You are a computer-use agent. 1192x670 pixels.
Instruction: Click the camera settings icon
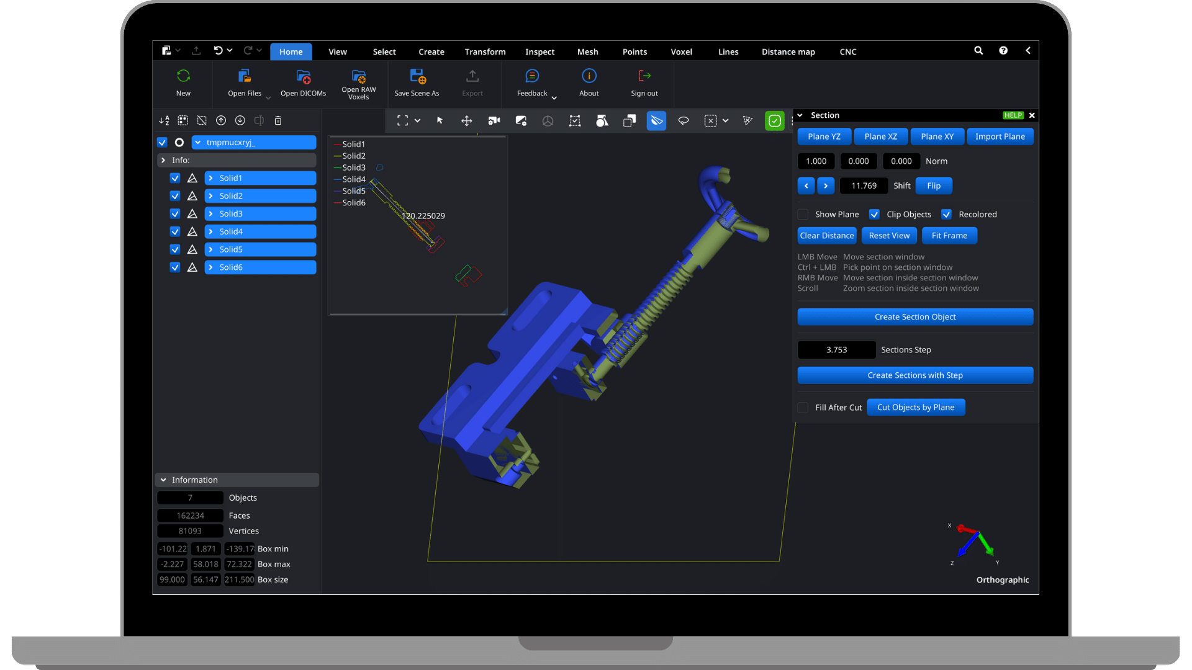(x=494, y=121)
